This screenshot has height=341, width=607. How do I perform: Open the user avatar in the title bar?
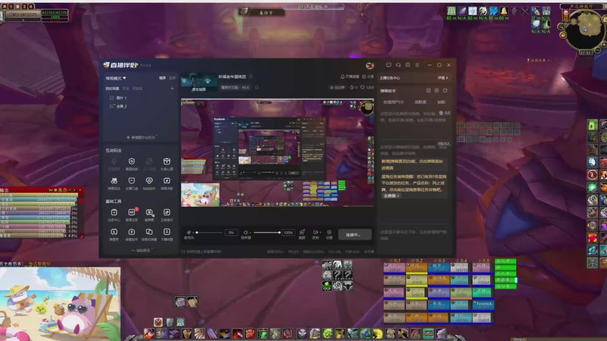tap(370, 65)
